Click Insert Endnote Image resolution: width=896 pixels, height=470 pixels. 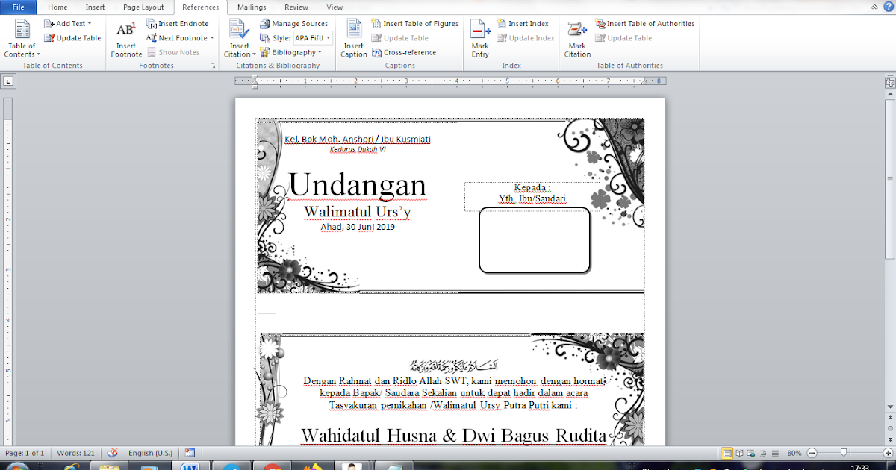(178, 24)
